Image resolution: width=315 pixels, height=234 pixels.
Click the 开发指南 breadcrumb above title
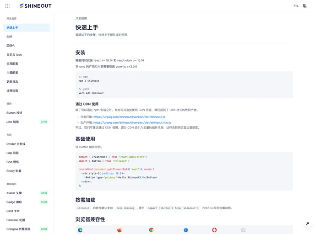[x=81, y=18]
